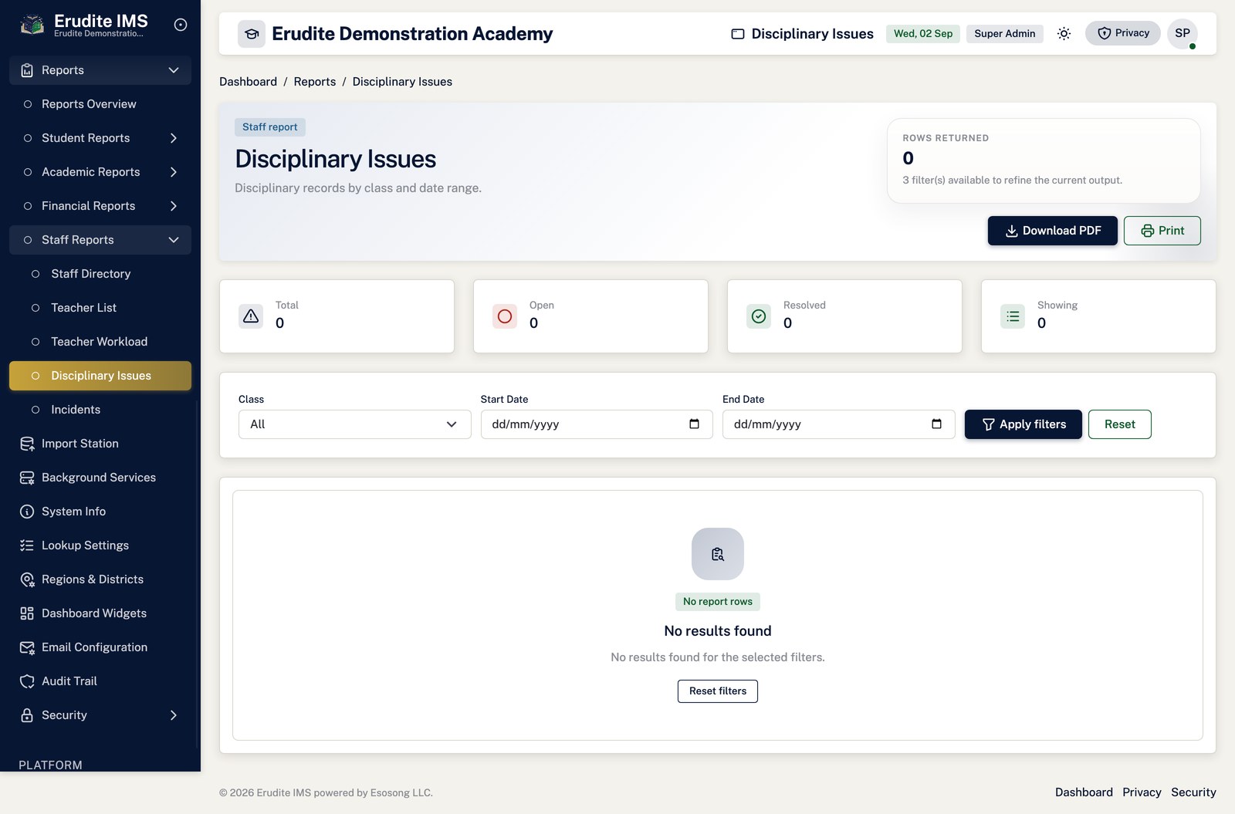Image resolution: width=1235 pixels, height=814 pixels.
Task: Click the Total warning triangle icon
Action: (x=251, y=316)
